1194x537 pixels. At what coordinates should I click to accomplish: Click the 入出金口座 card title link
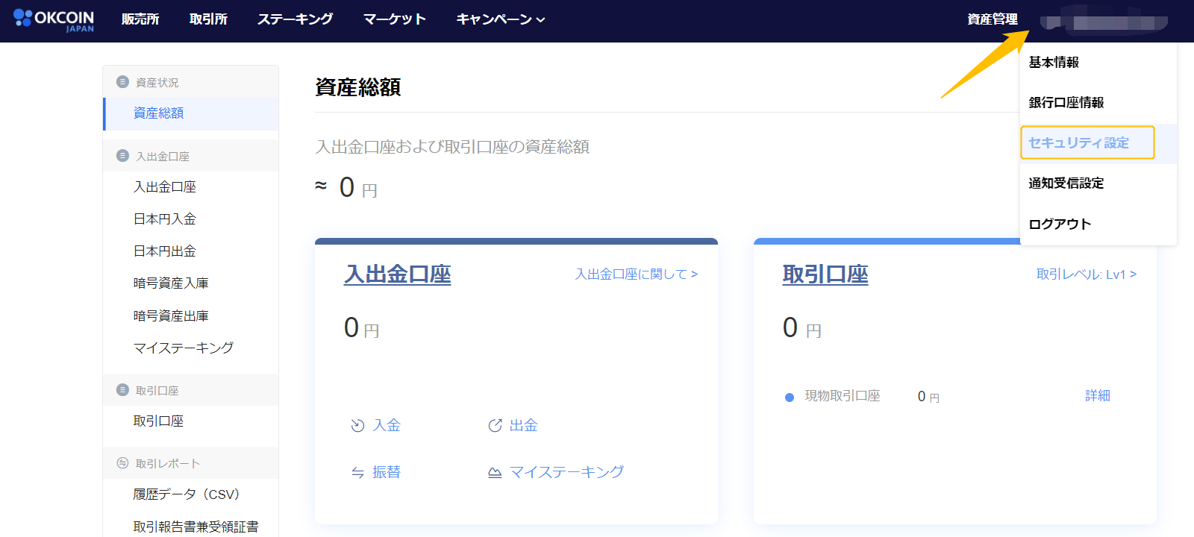[x=397, y=274]
